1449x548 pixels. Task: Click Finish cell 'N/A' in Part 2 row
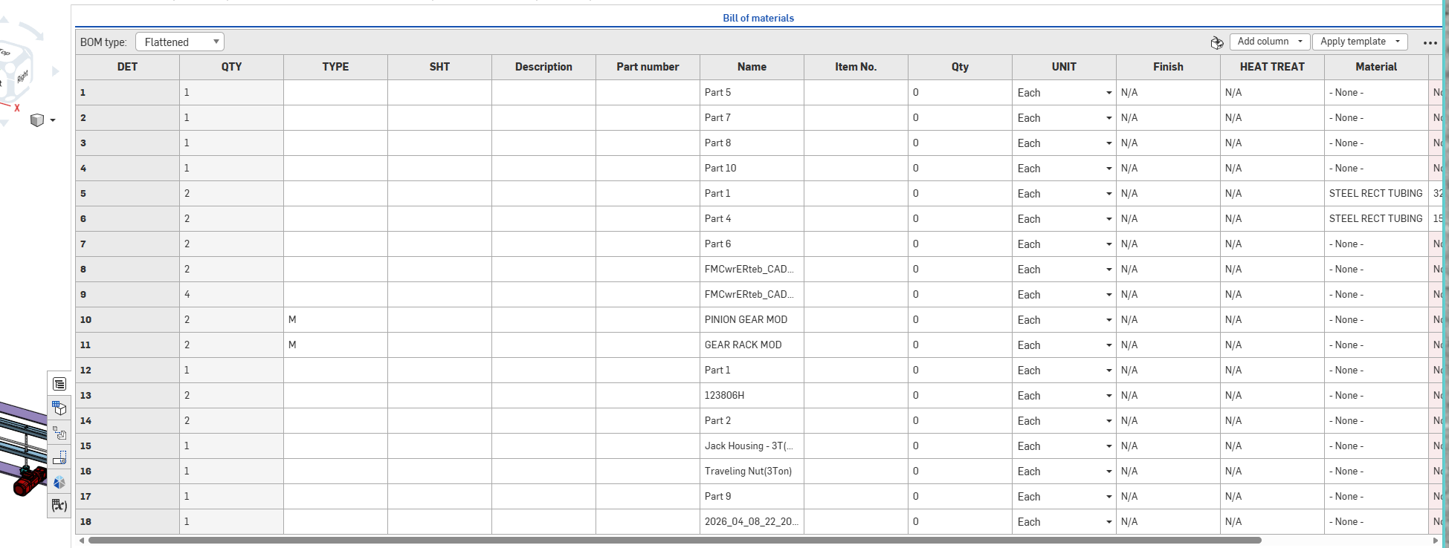pyautogui.click(x=1168, y=421)
